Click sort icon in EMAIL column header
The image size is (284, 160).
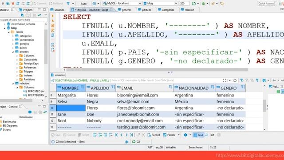(170, 87)
